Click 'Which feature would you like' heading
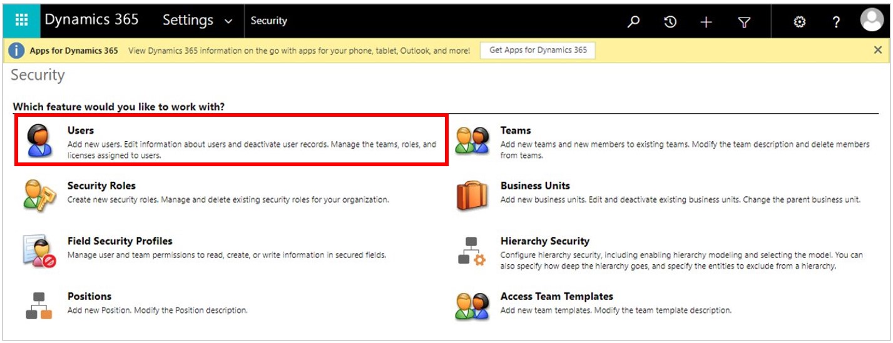This screenshot has width=893, height=343. pyautogui.click(x=119, y=107)
